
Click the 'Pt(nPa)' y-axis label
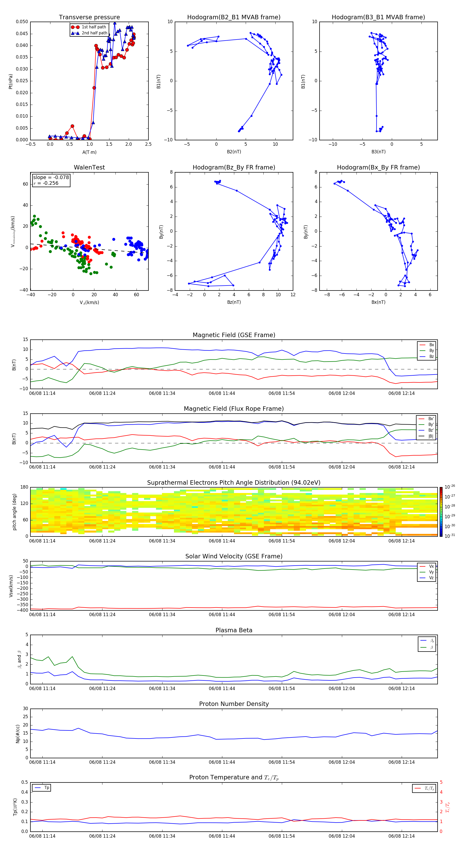[10, 81]
